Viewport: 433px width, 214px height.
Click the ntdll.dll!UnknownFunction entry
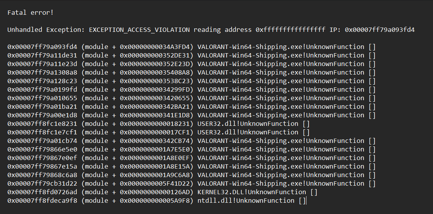point(246,200)
